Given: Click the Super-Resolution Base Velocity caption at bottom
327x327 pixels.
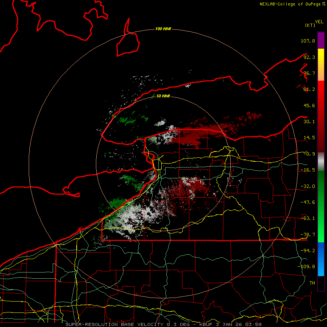Looking at the screenshot, I should click(163, 324).
